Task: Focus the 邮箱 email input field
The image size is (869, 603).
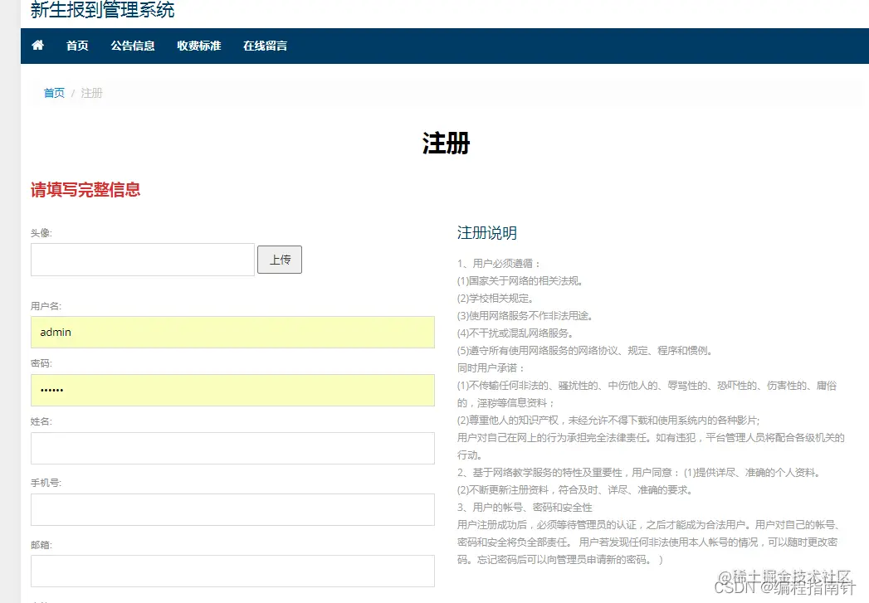Action: 232,571
